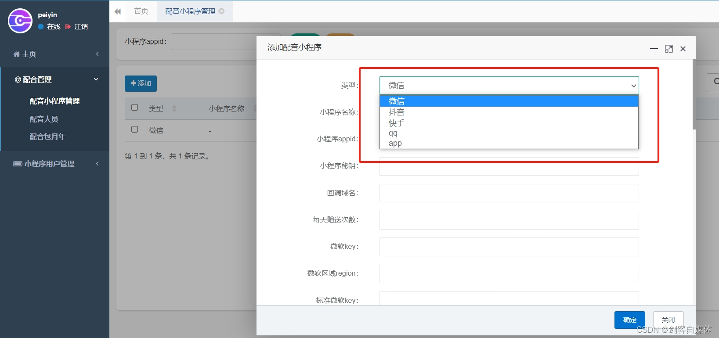Click the 每天赠送次数 input field
The image size is (719, 338).
[509, 220]
